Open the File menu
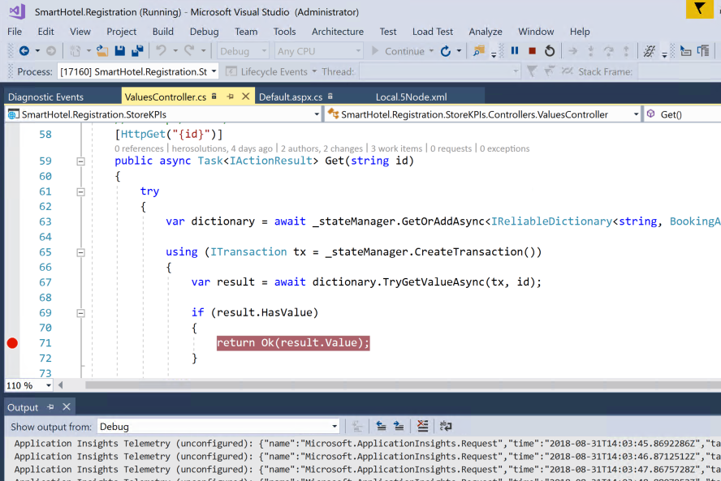721x481 pixels. [15, 32]
